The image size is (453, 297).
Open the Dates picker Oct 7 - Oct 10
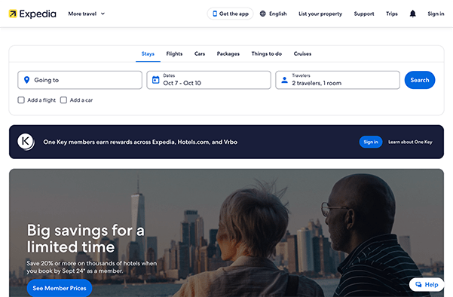(x=209, y=80)
